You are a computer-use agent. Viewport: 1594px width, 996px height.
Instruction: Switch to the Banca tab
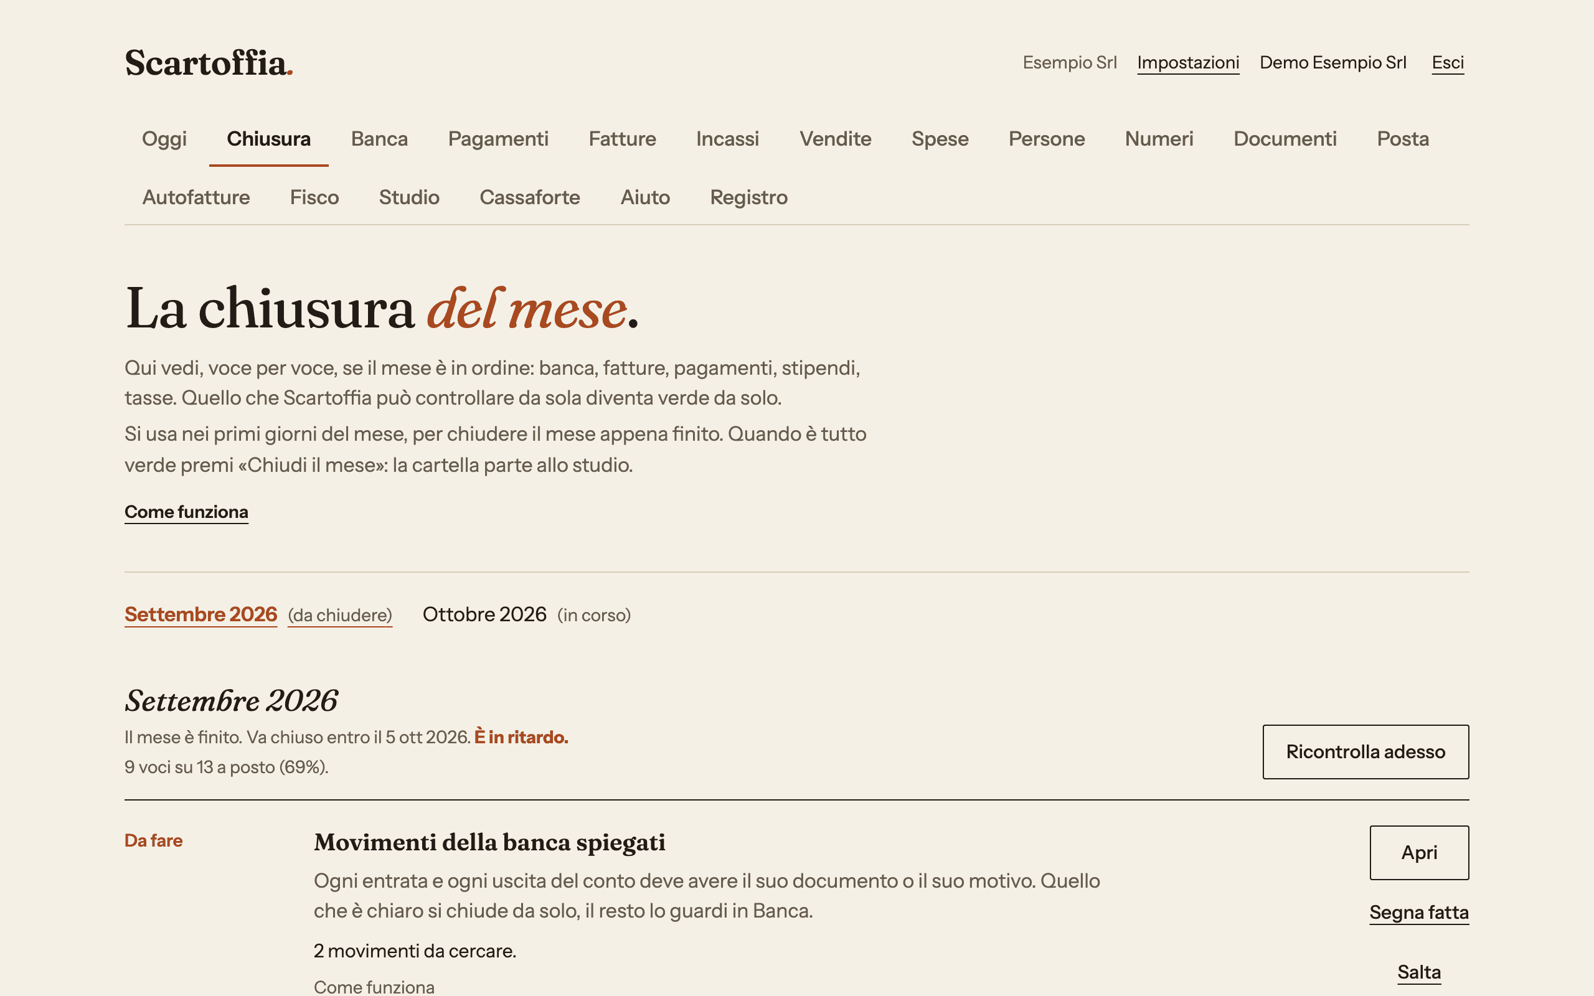[379, 139]
